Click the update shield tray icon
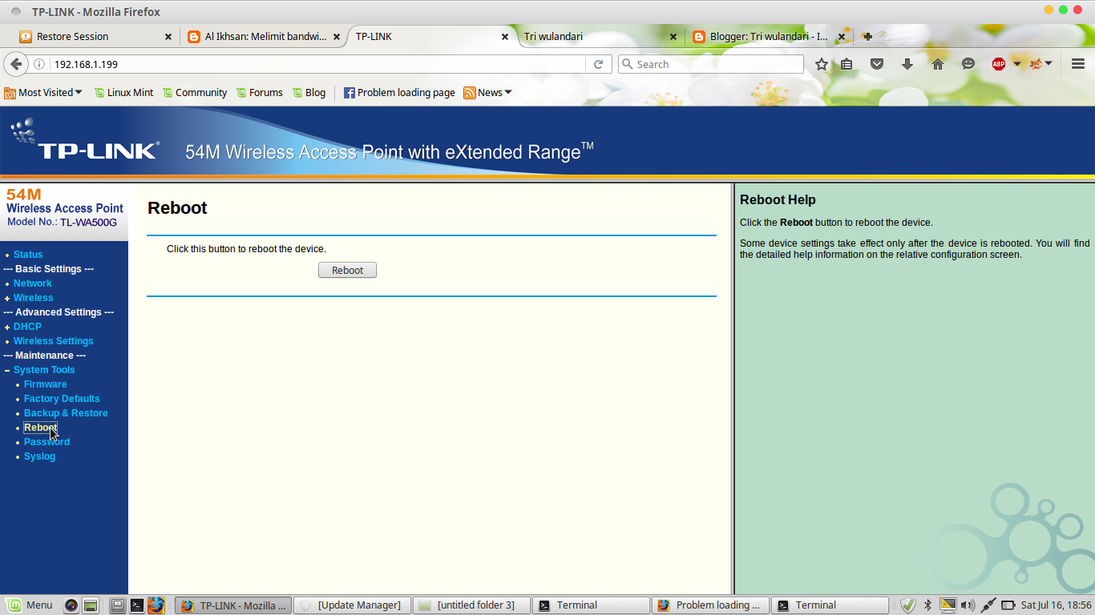This screenshot has width=1095, height=615. click(907, 605)
